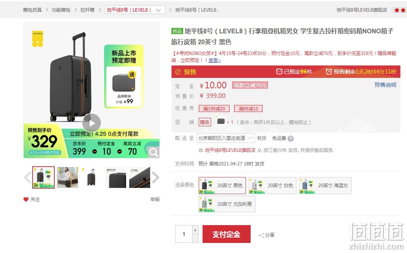The height and width of the screenshot is (253, 407).
Task: Claim the 满199减20 coupon
Action: tap(214, 108)
